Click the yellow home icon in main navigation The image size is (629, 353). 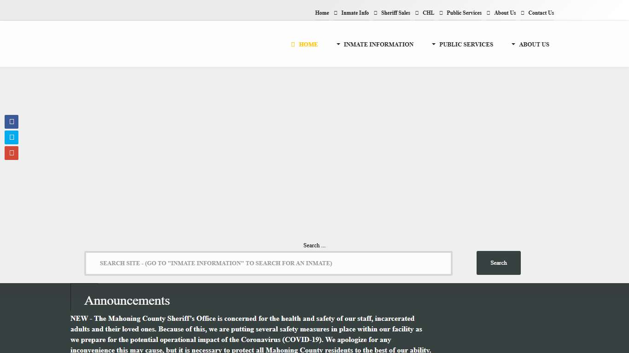[x=293, y=45]
